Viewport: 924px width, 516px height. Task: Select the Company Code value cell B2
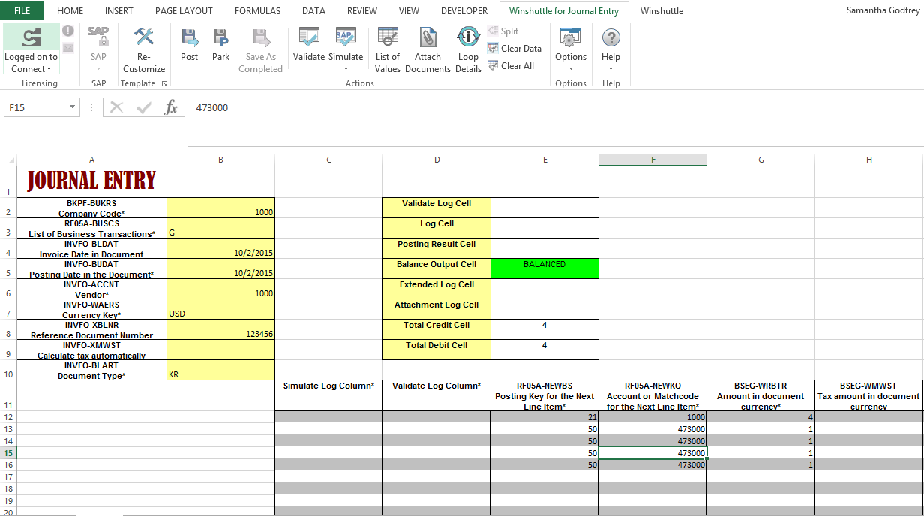click(x=220, y=208)
